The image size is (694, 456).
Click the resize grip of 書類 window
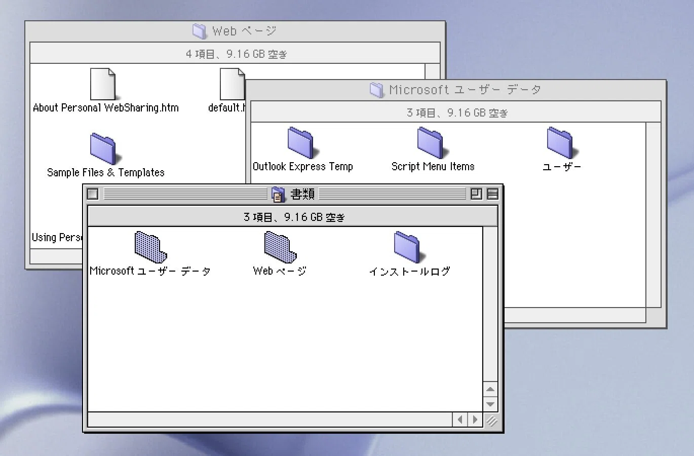pos(491,420)
